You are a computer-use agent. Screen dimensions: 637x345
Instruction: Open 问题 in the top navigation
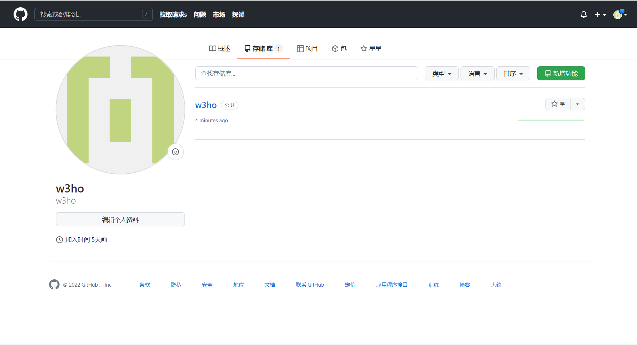(200, 15)
